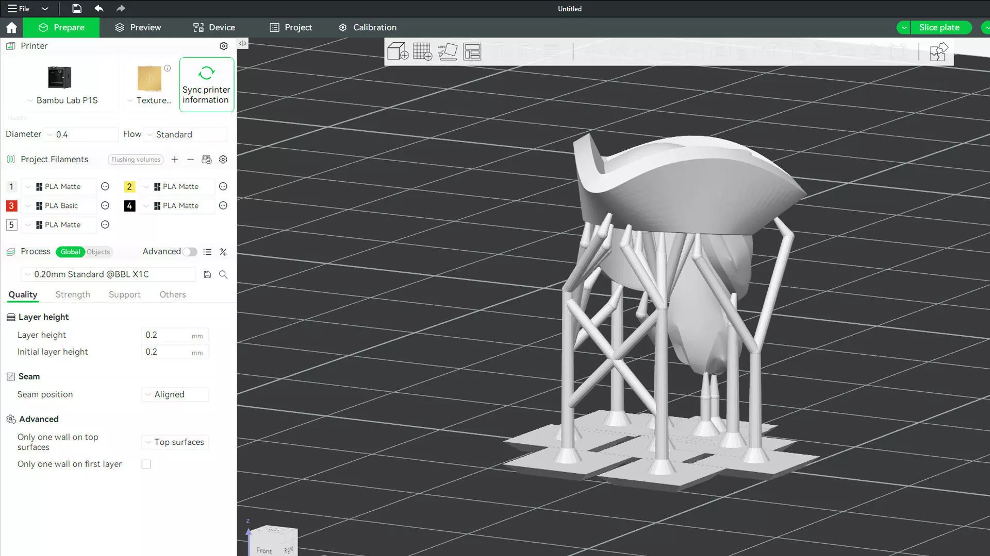Switch process scope to Objects

pos(98,252)
